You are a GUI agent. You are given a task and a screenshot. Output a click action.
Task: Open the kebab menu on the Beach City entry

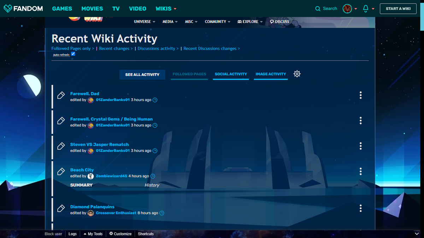tap(360, 171)
